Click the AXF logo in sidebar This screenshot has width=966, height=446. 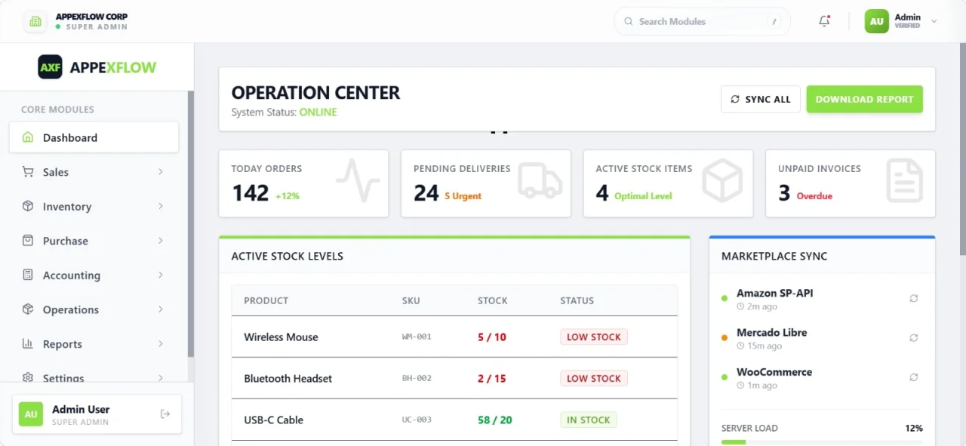[51, 67]
